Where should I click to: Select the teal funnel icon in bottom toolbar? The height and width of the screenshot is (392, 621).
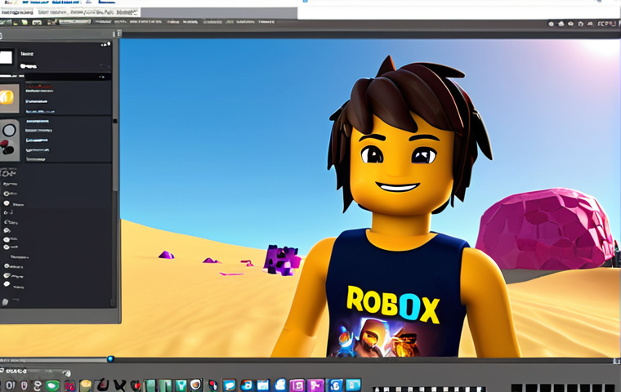tap(181, 385)
